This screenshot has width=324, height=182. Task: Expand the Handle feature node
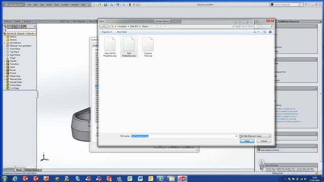pos(5,61)
